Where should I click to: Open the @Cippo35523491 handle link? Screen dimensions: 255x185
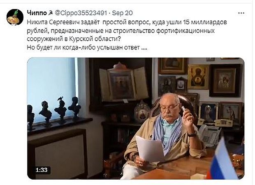coord(81,13)
